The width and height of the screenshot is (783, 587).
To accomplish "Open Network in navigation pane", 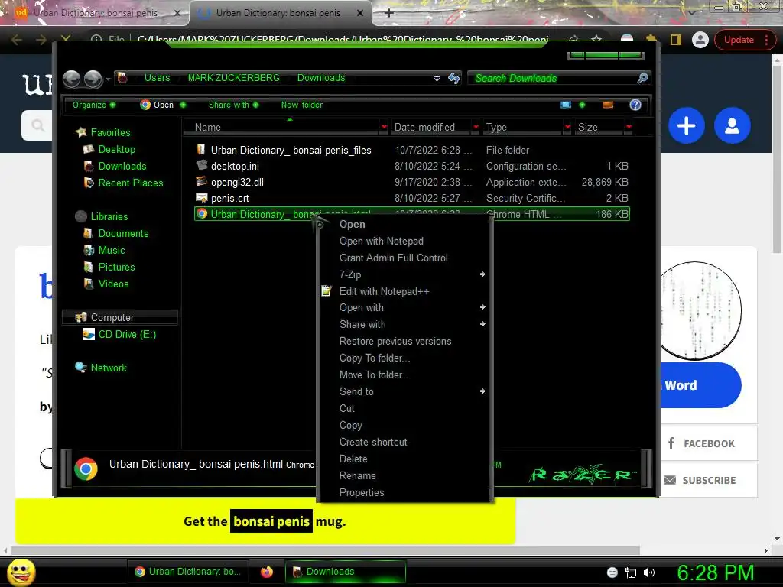I will point(109,368).
